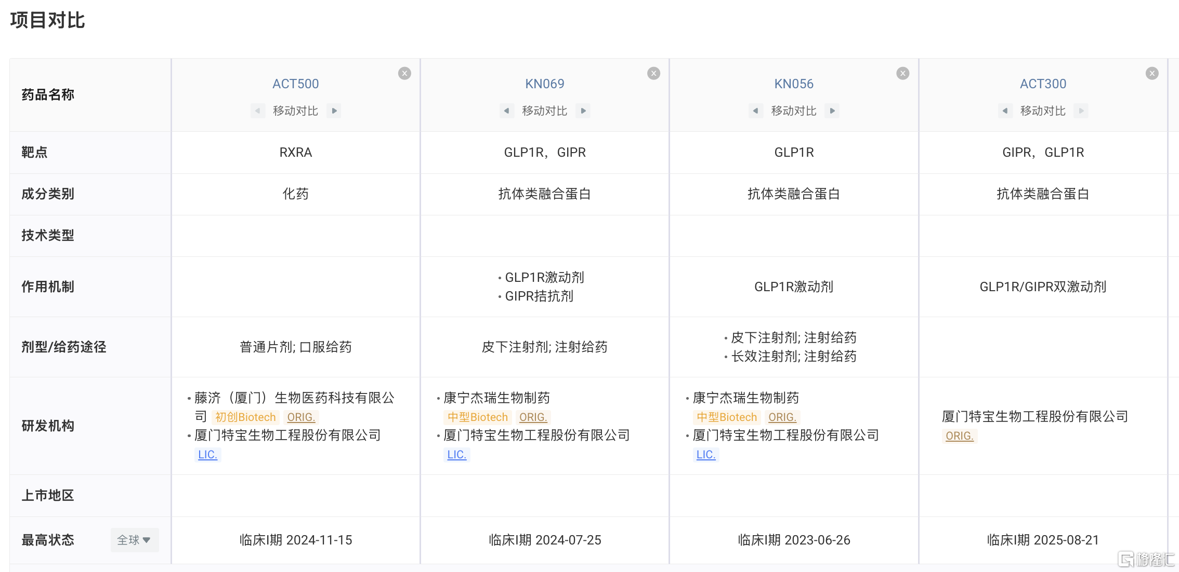Click ORIG. tag in KN056 column
The image size is (1179, 572).
782,417
